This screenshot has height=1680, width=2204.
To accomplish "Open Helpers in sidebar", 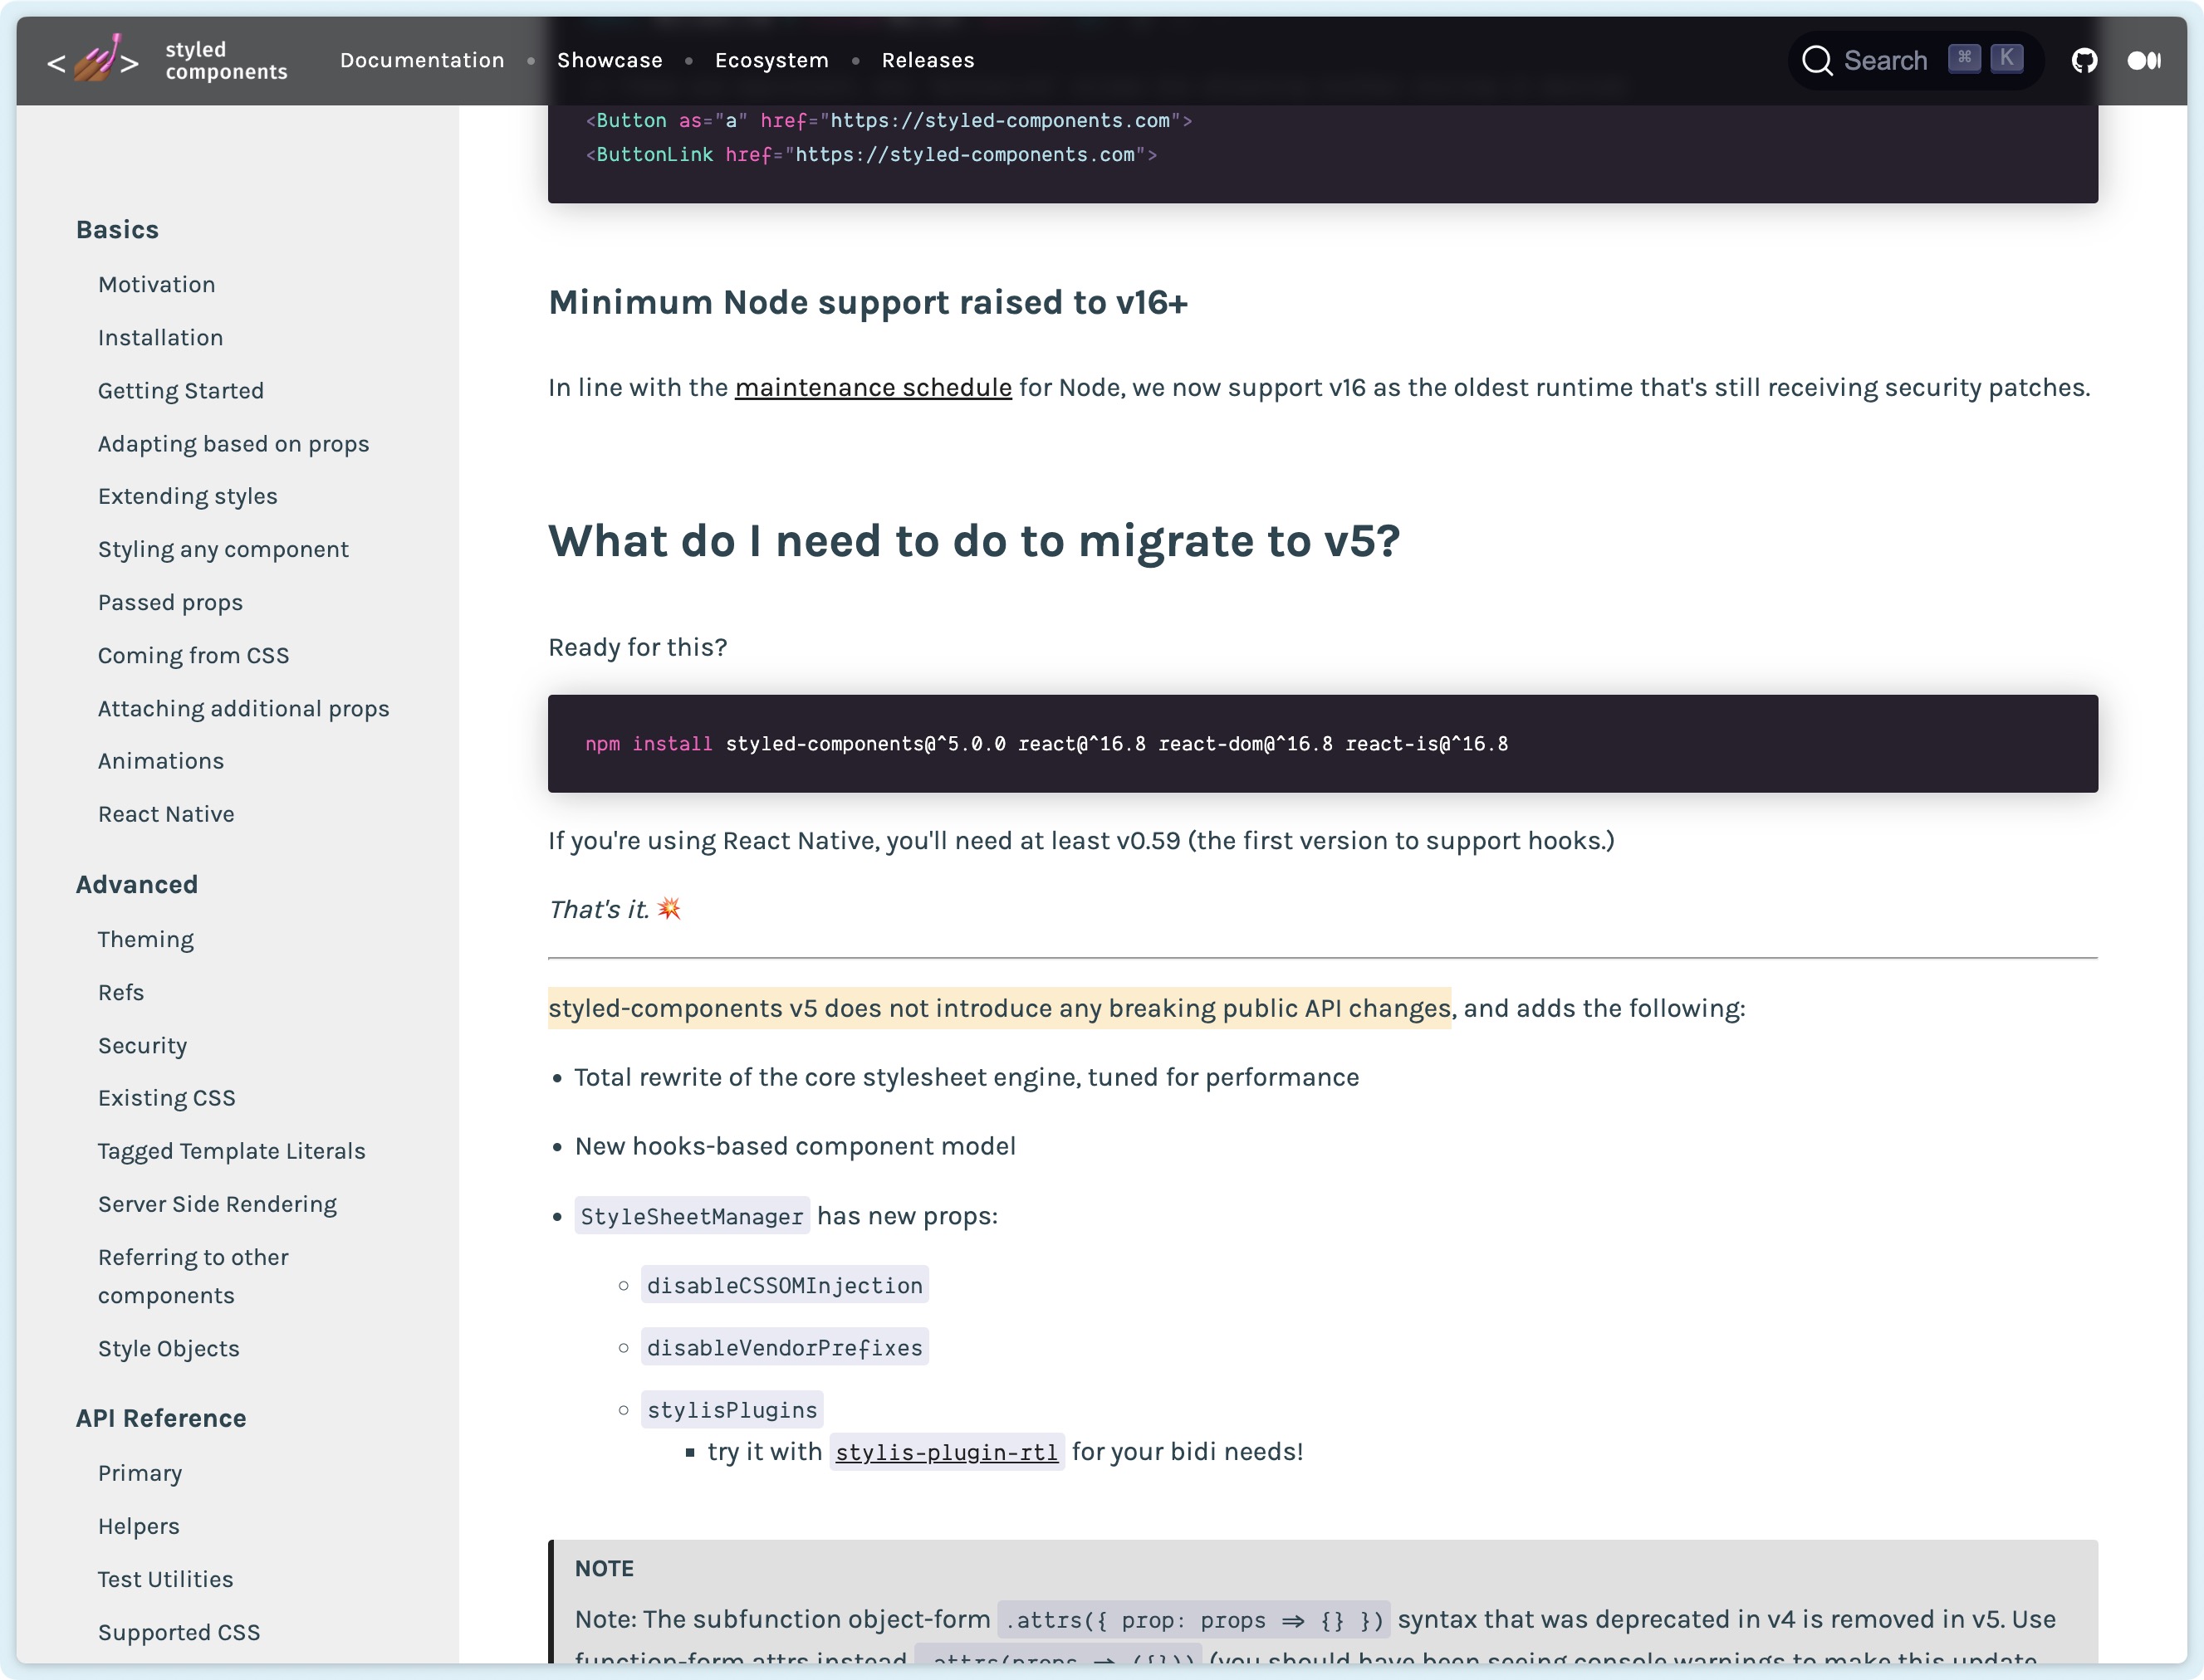I will tap(138, 1527).
